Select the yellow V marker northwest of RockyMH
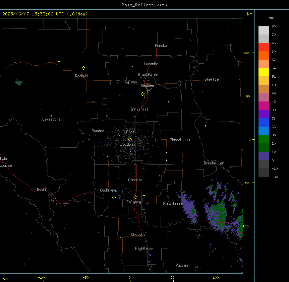This screenshot has height=282, width=289. tap(59, 62)
